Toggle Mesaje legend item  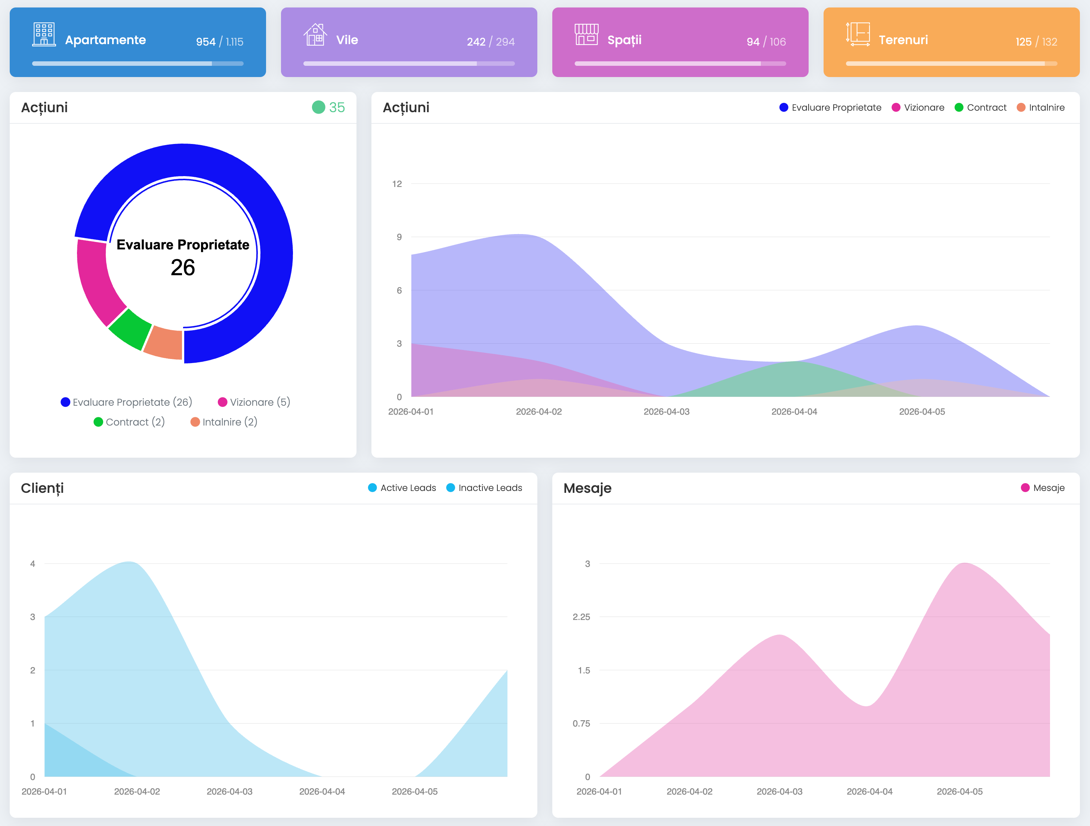coord(1043,488)
